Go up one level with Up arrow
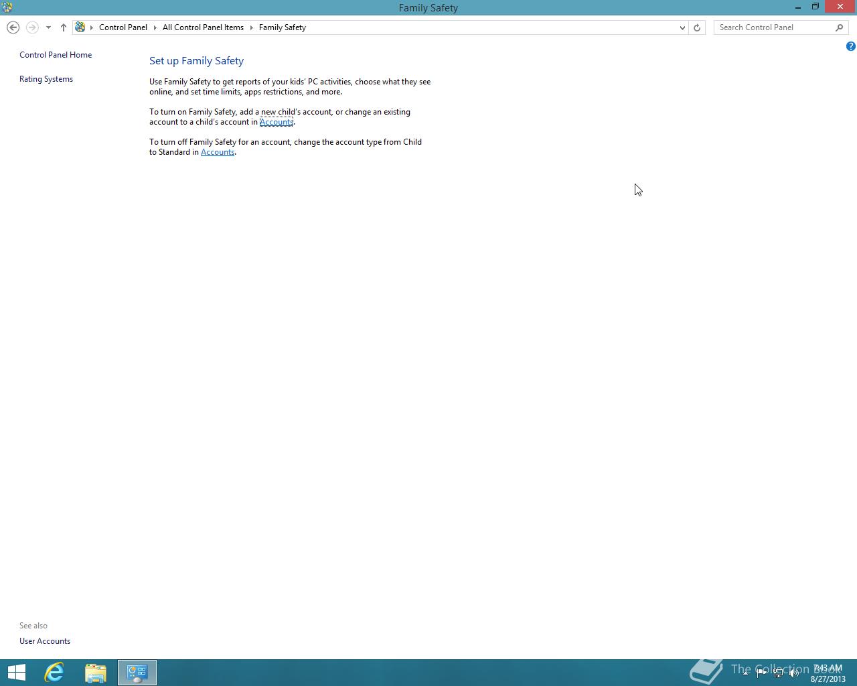 [64, 27]
